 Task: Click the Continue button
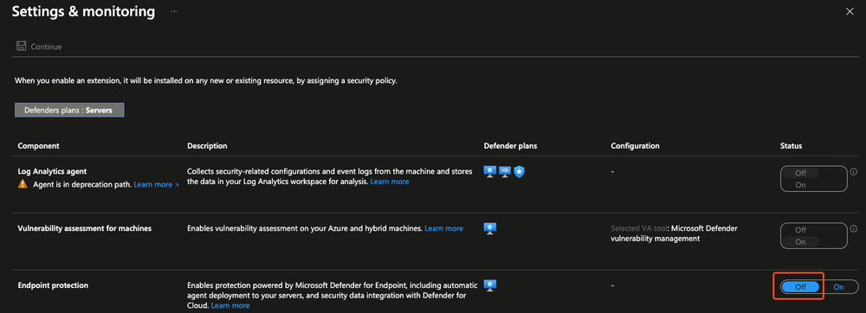point(39,47)
